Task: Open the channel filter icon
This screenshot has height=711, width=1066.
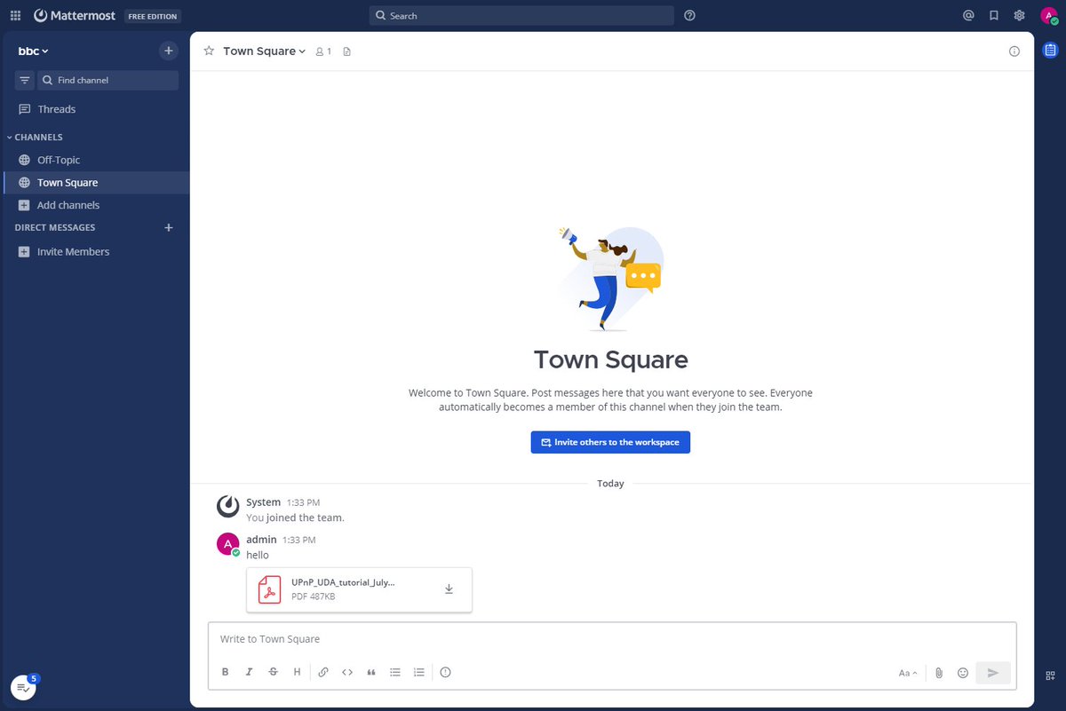Action: point(25,80)
